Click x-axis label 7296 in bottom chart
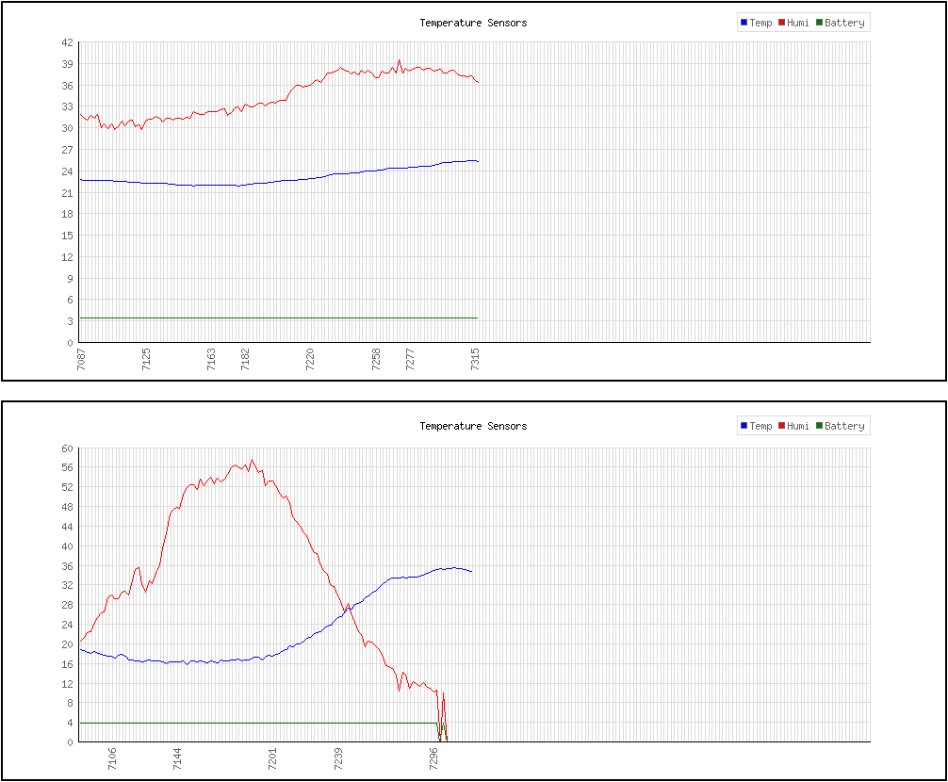Viewport: 948px width, 782px height. point(433,758)
